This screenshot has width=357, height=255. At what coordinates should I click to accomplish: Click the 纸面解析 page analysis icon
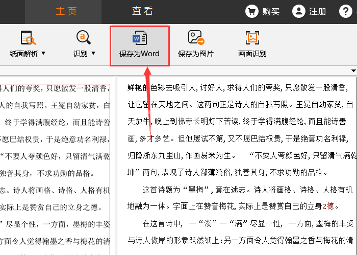point(28,38)
